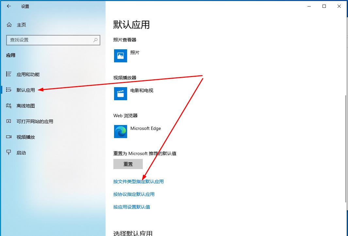The image size is (348, 236).
Task: Click the Photos app icon
Action: (120, 56)
